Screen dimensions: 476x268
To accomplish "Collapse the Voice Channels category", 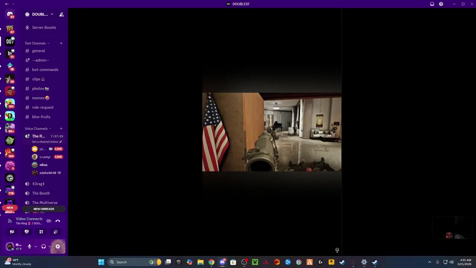I will point(38,129).
